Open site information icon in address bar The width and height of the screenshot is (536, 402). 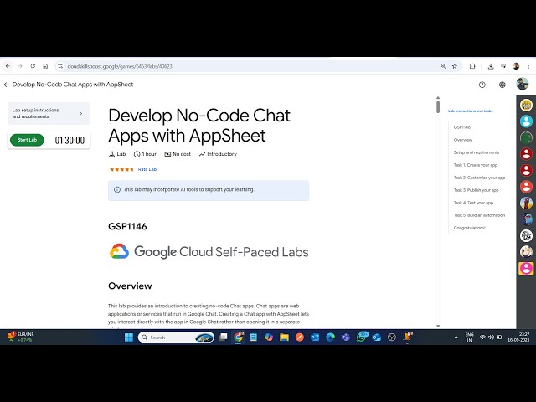[x=60, y=66]
